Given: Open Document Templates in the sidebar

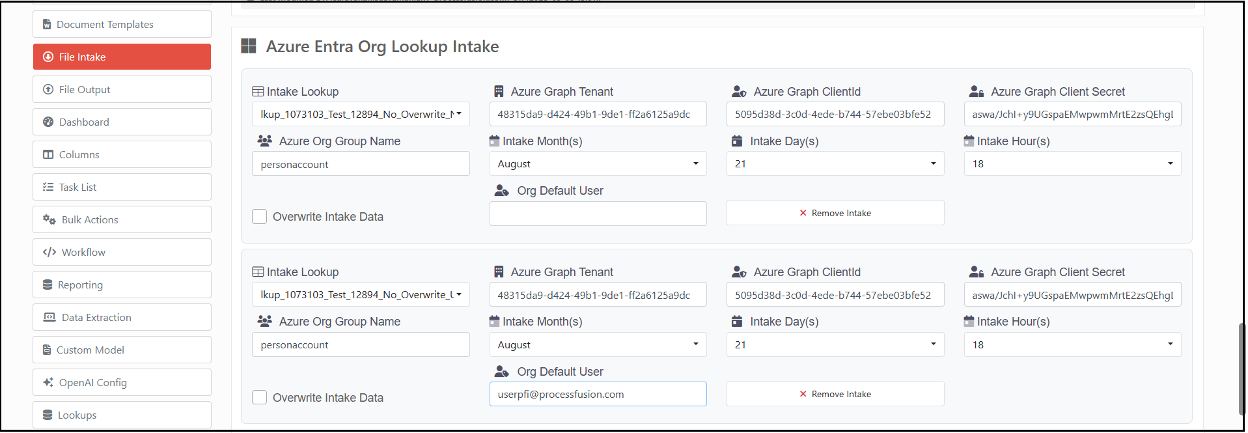Looking at the screenshot, I should 122,24.
